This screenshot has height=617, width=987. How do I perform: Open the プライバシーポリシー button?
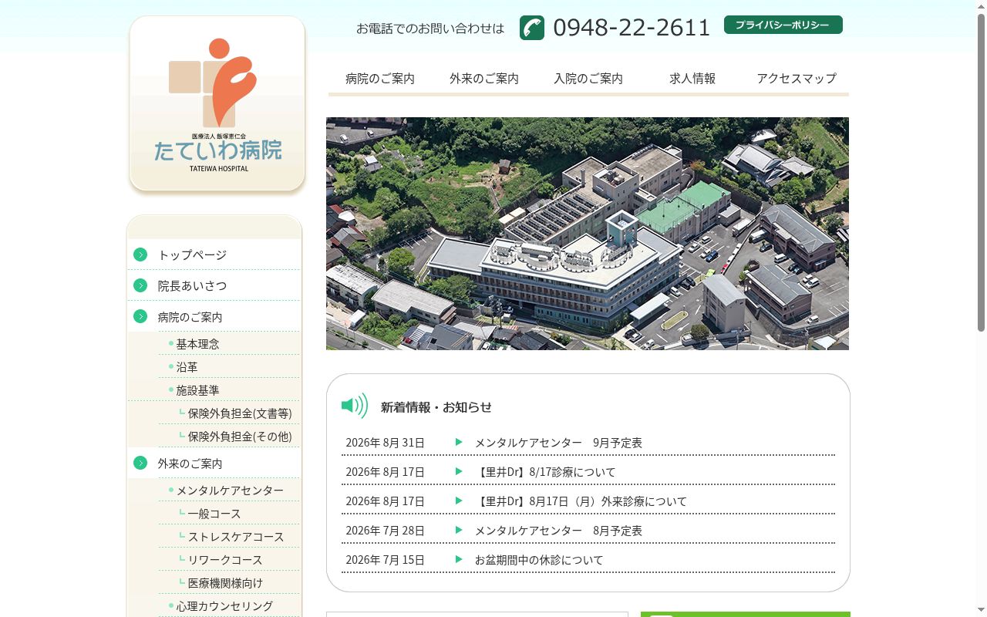point(783,25)
